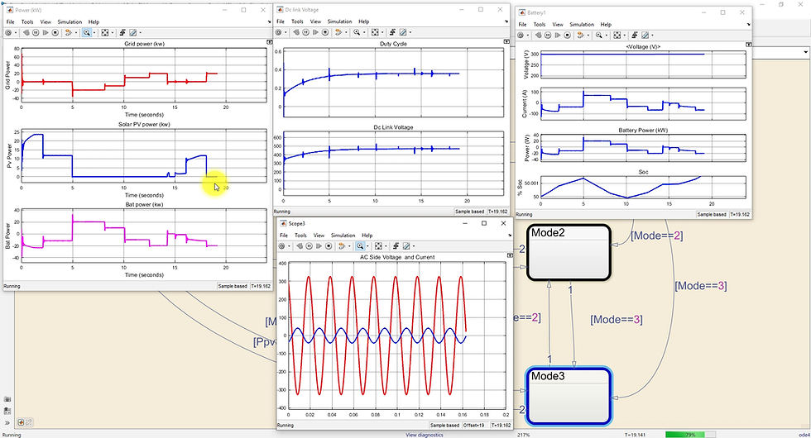Click the 217% zoom level in status bar
This screenshot has width=811, height=438.
coord(523,435)
